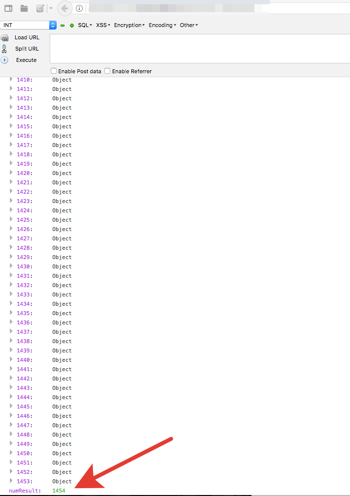Click the Load URL button
The image size is (350, 496).
click(27, 37)
